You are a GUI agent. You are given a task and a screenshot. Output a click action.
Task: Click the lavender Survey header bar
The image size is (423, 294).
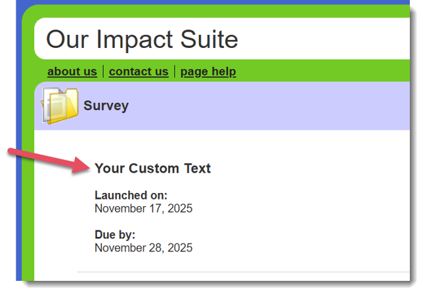276,106
